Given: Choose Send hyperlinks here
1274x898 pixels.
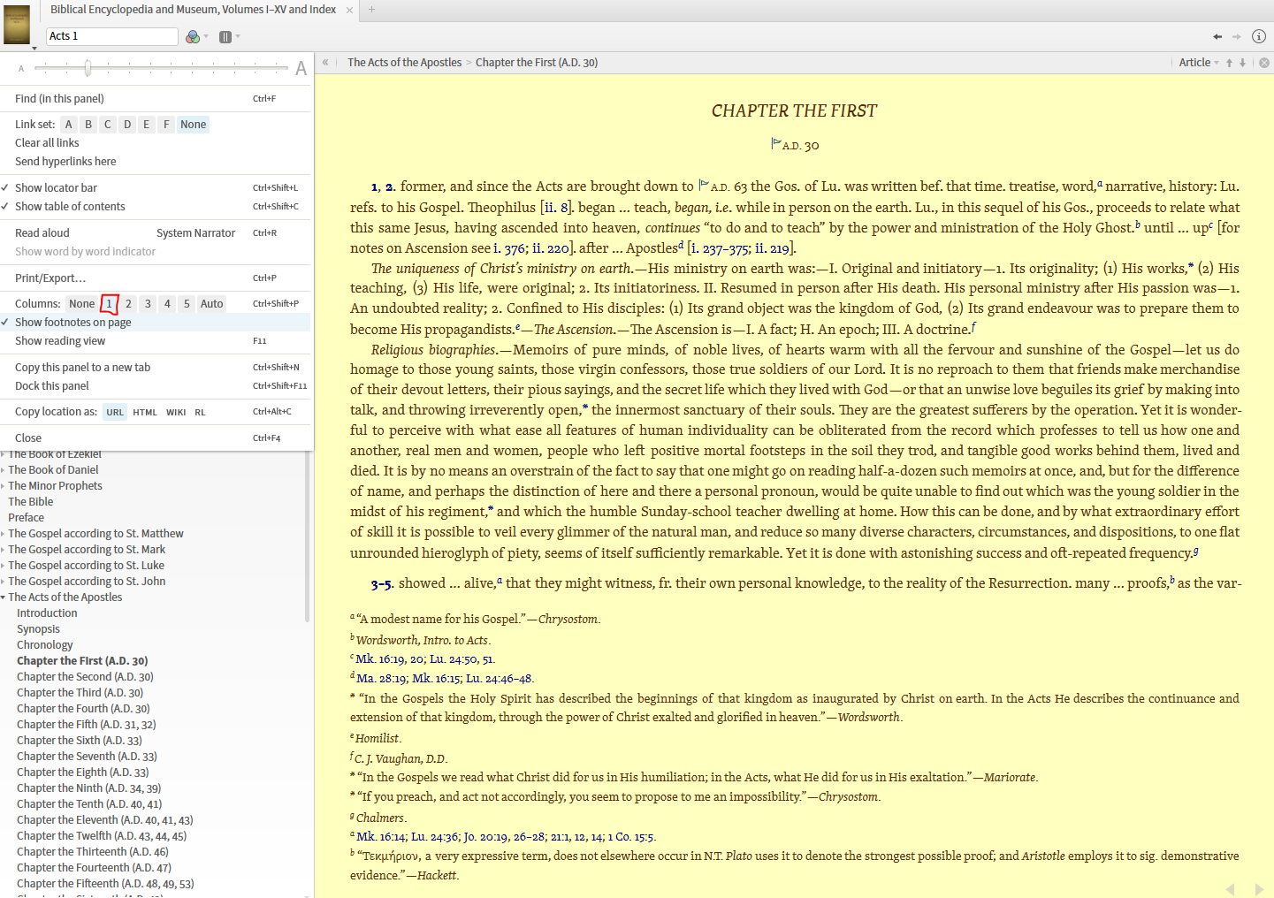Looking at the screenshot, I should tap(65, 161).
